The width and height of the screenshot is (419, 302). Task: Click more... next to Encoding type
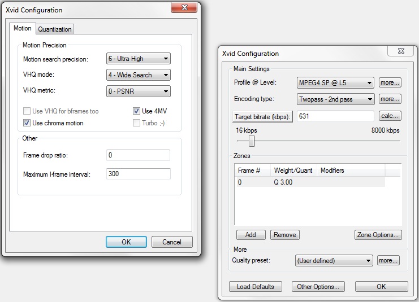390,99
